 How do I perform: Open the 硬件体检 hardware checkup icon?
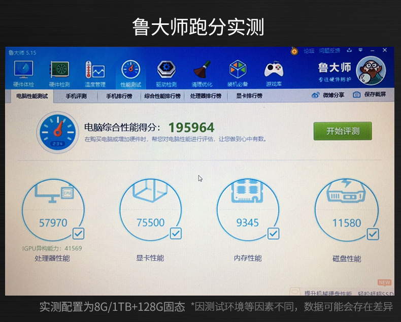(x=23, y=70)
